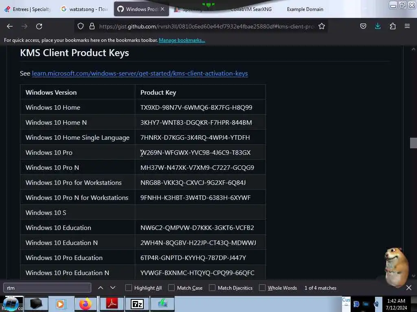Click the Windows 10 Pro N product key
The width and height of the screenshot is (417, 312).
197,168
